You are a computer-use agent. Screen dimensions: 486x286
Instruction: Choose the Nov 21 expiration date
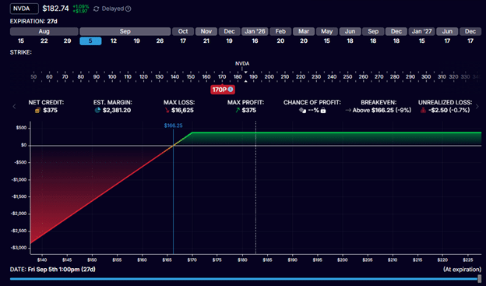pos(206,41)
